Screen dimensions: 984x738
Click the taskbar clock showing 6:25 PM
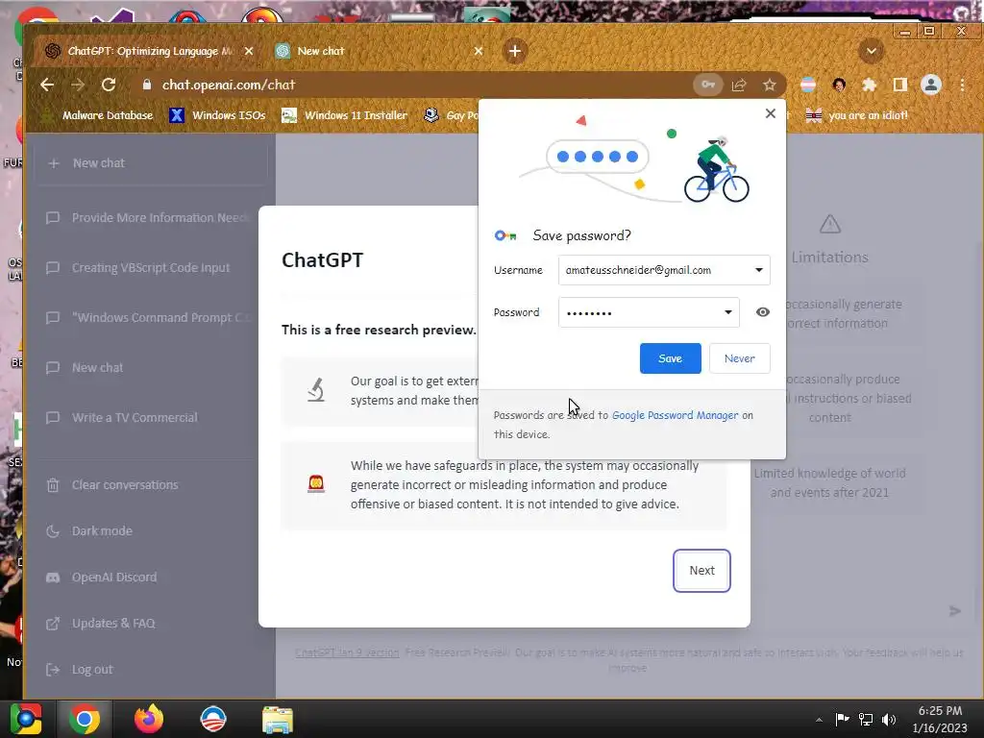click(x=940, y=719)
